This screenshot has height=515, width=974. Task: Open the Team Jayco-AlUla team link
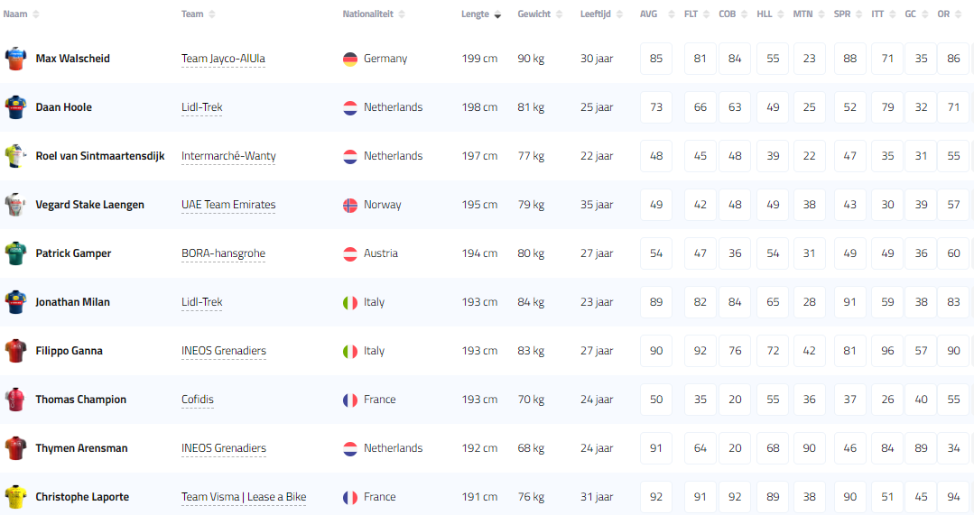tap(223, 59)
